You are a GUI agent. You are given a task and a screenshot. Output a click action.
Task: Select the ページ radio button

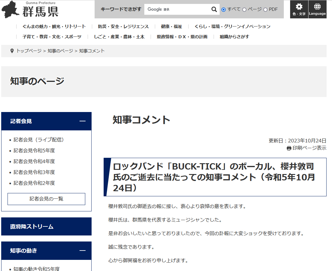pos(244,10)
